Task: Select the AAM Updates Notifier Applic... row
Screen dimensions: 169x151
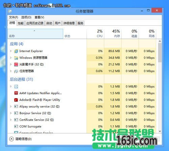Action: click(82, 93)
